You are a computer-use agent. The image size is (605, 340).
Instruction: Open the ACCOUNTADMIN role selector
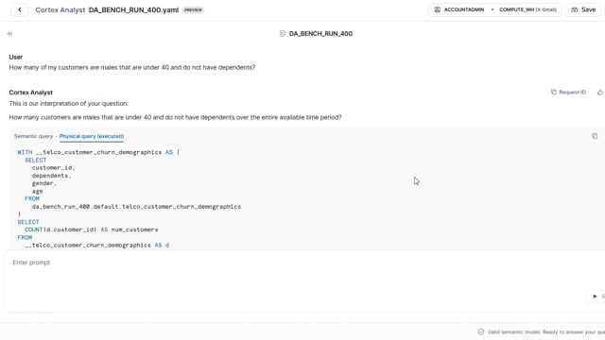[x=459, y=9]
